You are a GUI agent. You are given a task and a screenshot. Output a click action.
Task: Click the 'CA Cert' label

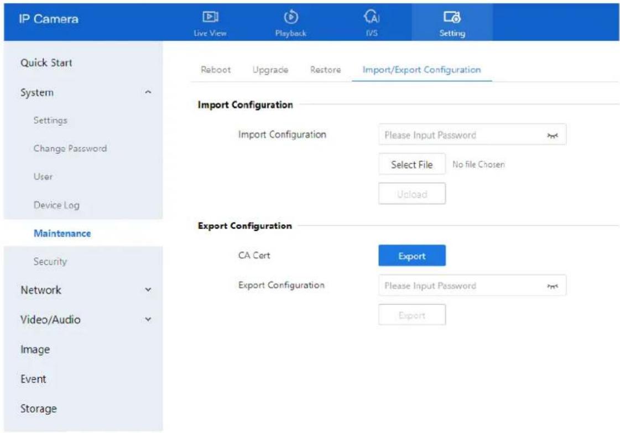pos(254,255)
